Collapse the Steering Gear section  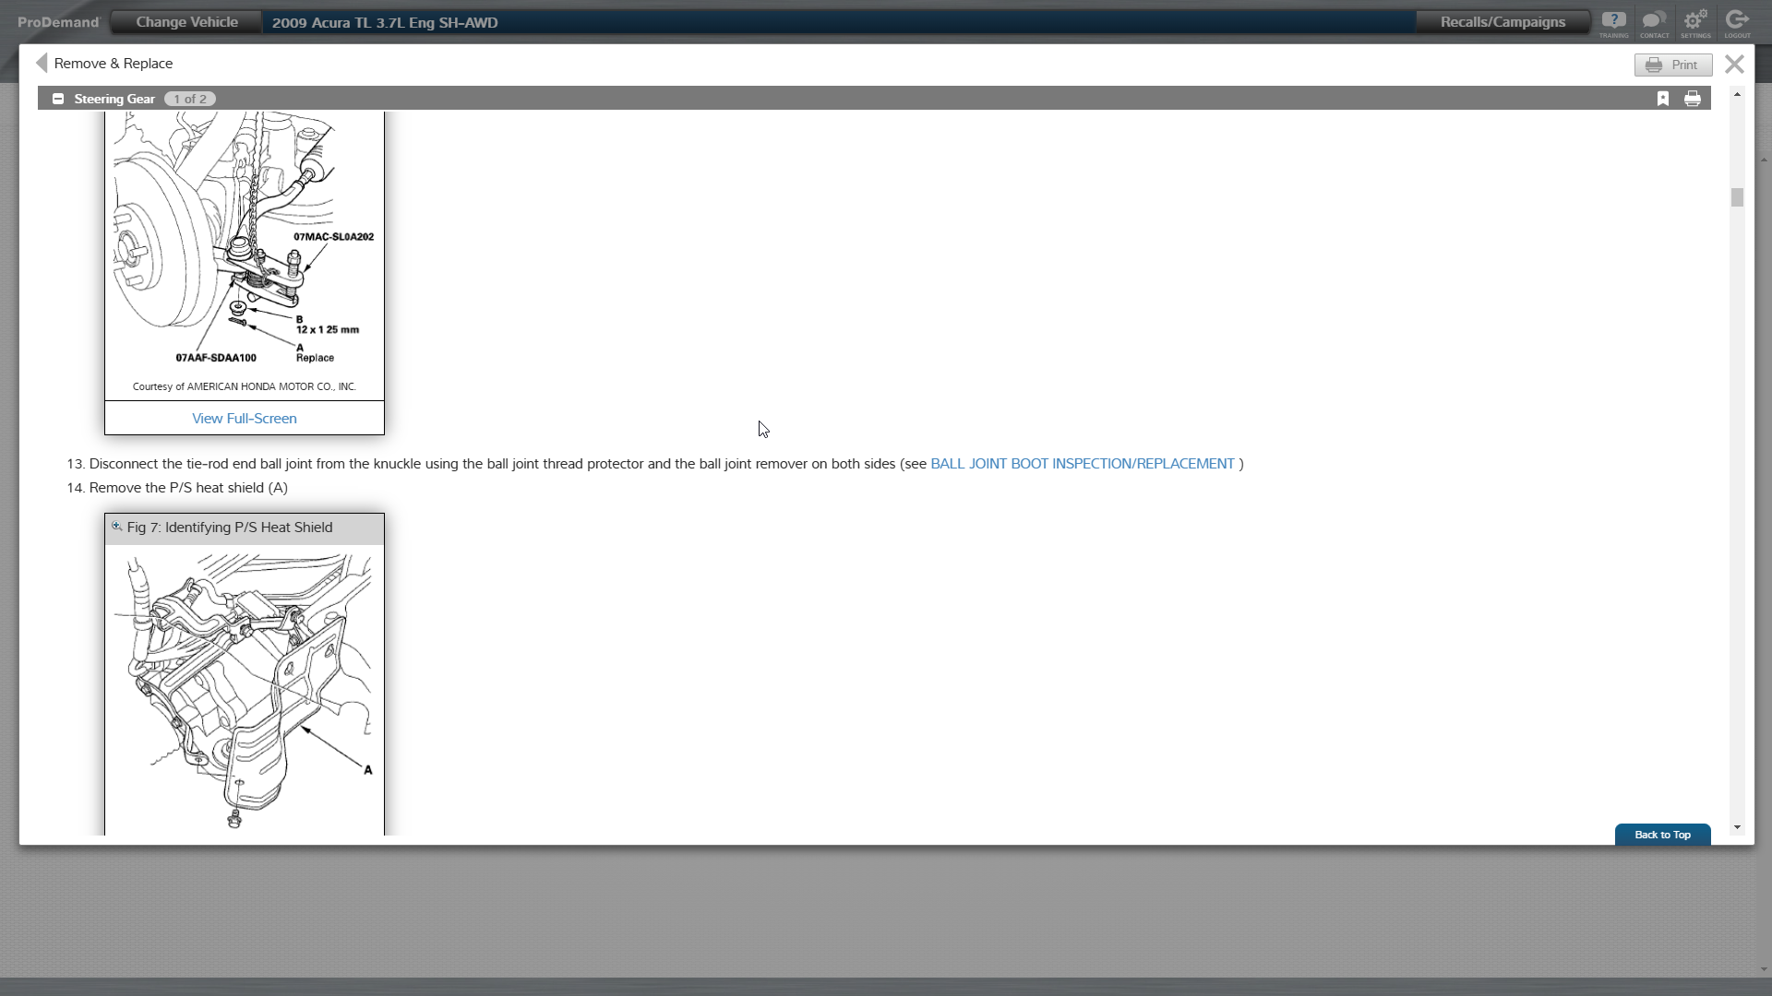click(x=58, y=99)
